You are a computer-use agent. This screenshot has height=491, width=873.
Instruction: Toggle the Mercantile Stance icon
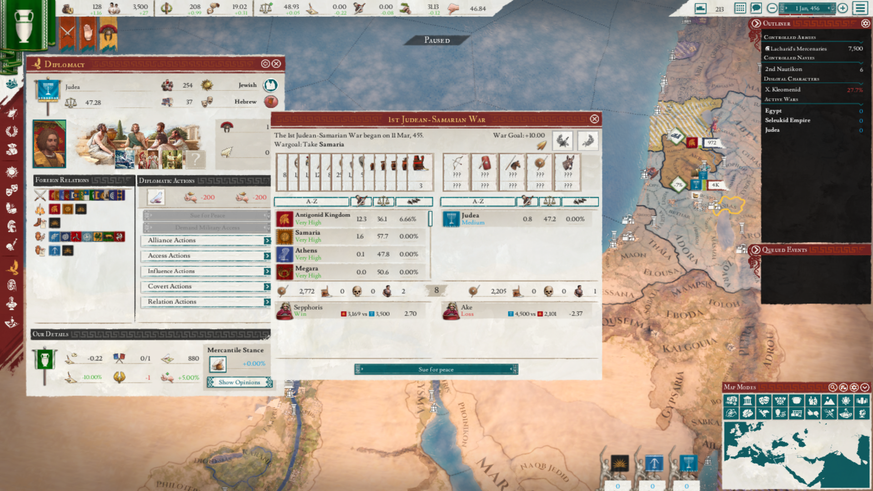coord(218,364)
